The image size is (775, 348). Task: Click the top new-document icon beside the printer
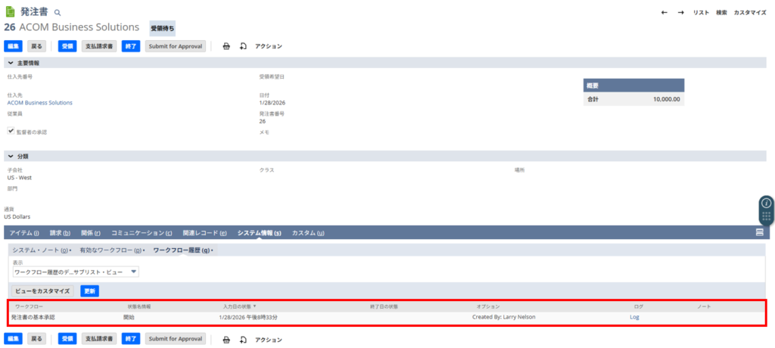243,46
